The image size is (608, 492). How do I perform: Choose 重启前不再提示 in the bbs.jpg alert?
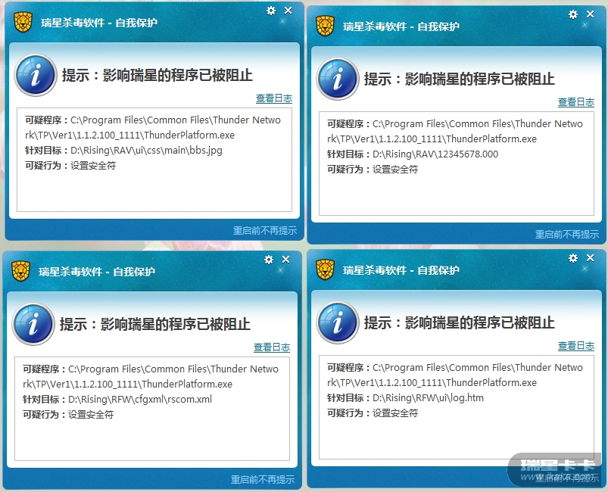tap(265, 231)
